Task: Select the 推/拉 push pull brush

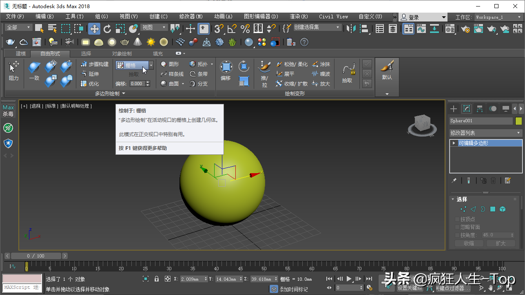Action: (x=265, y=74)
